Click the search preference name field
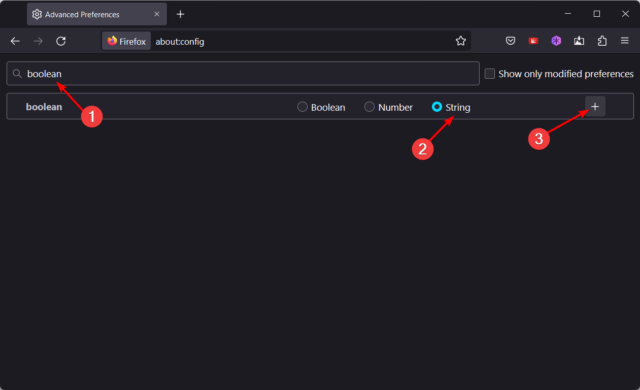Viewport: 640px width, 390px height. pos(243,74)
